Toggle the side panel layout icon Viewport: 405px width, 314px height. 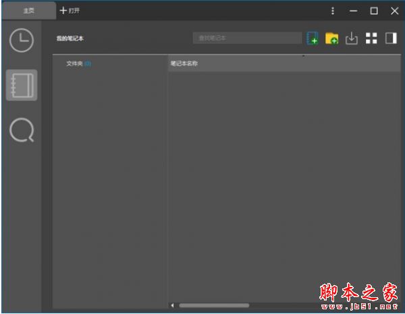coord(391,38)
